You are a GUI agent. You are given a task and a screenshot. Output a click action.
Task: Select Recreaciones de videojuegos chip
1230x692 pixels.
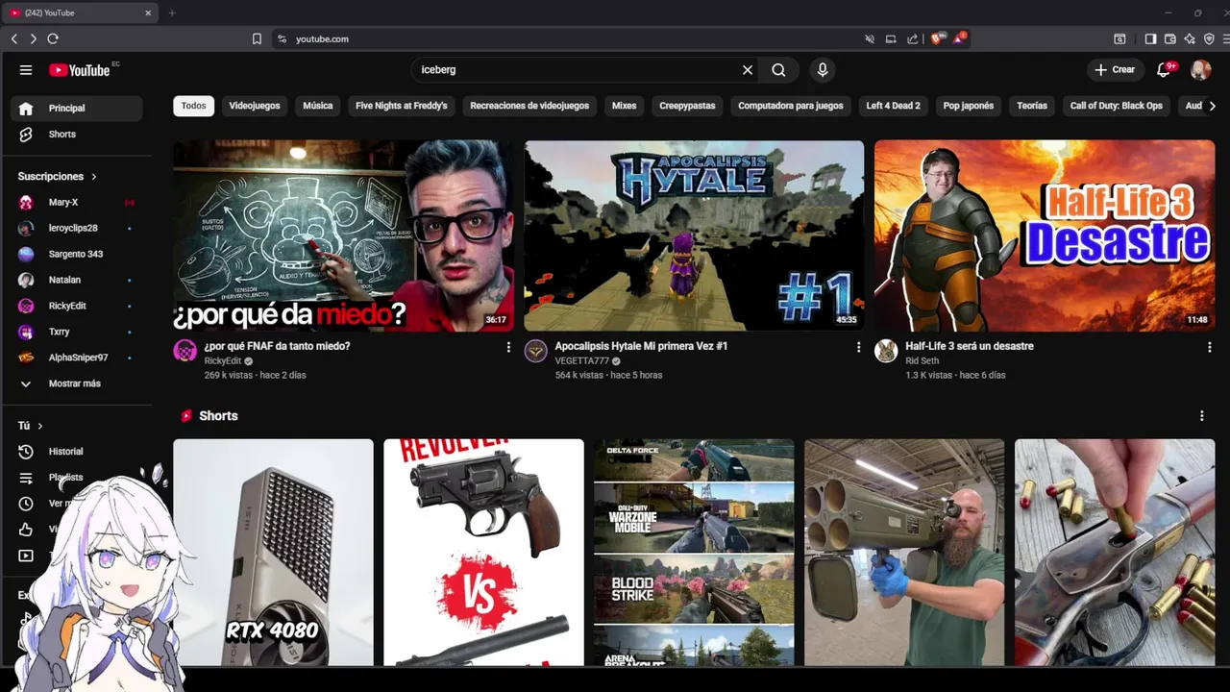tap(529, 106)
